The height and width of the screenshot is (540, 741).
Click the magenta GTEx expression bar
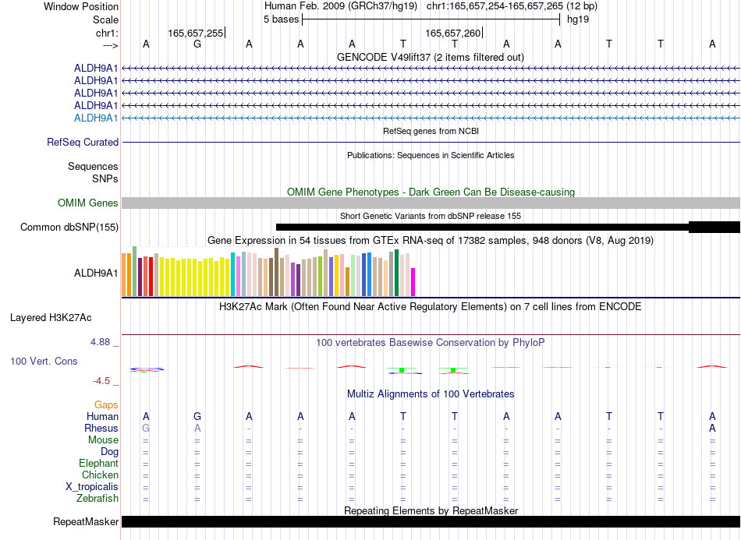(x=413, y=282)
